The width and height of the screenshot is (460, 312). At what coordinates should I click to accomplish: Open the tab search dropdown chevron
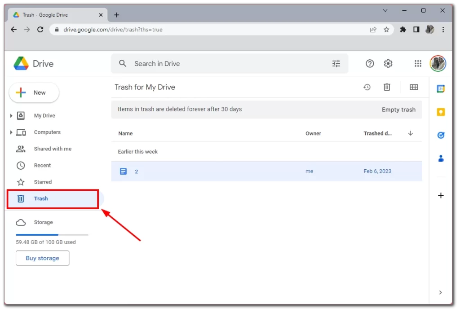coord(385,11)
